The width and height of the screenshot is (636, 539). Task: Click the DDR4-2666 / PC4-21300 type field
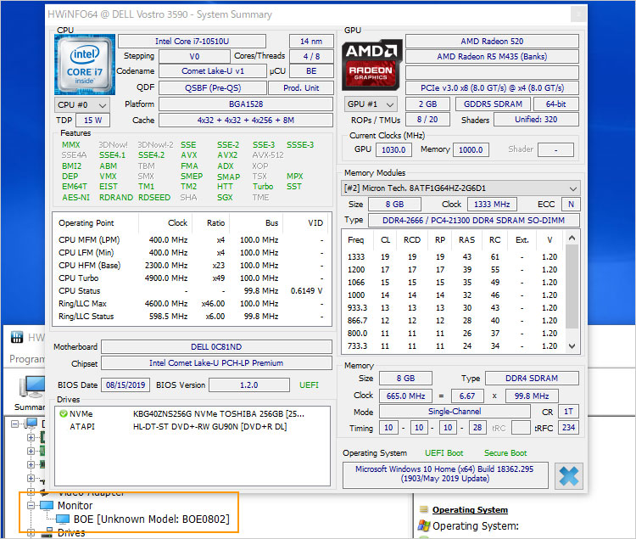point(473,221)
